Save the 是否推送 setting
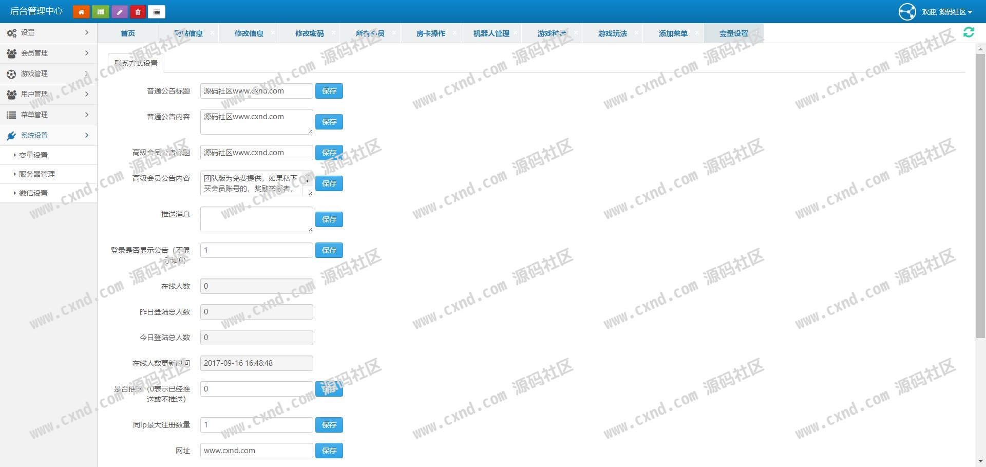This screenshot has width=986, height=467. pos(329,389)
